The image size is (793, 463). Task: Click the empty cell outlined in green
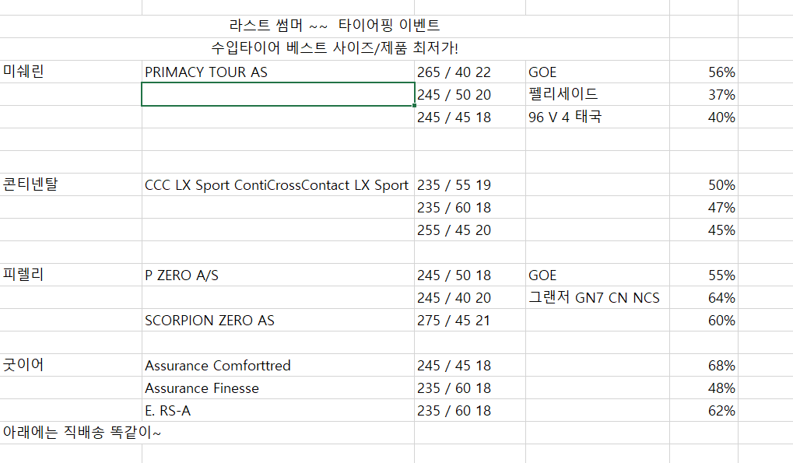(x=278, y=95)
